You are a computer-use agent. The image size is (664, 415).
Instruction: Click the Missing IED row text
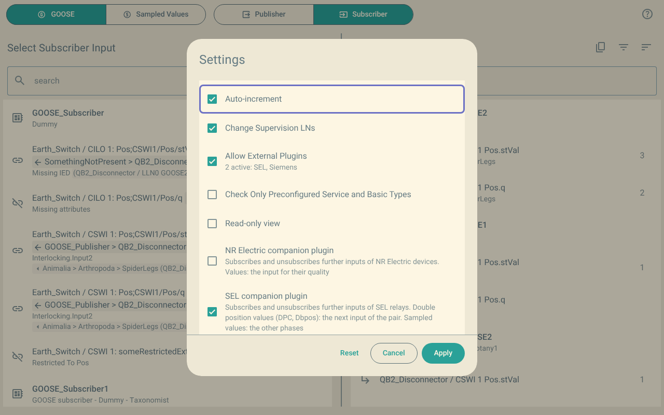pos(109,173)
